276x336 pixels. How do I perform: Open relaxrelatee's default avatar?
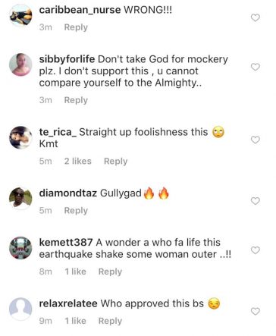20,309
